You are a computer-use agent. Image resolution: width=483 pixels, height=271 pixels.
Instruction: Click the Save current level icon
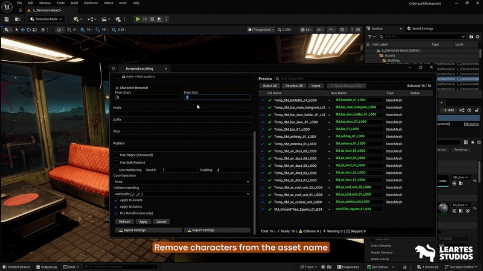click(7, 19)
